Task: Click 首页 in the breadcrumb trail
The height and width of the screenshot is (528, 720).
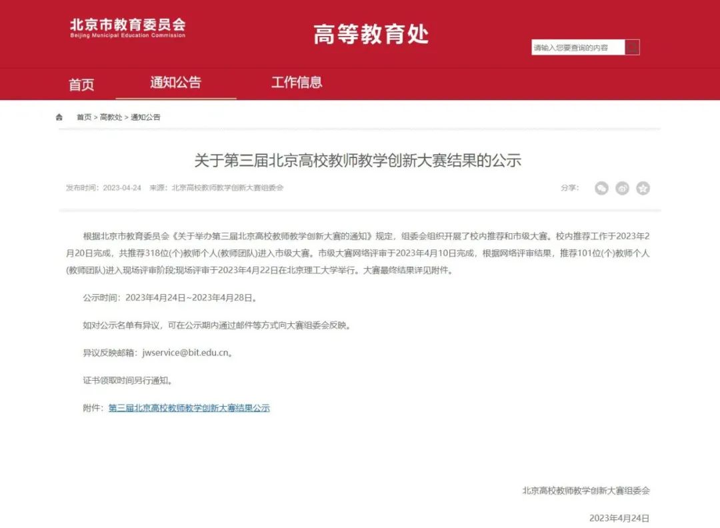Action: click(x=84, y=117)
